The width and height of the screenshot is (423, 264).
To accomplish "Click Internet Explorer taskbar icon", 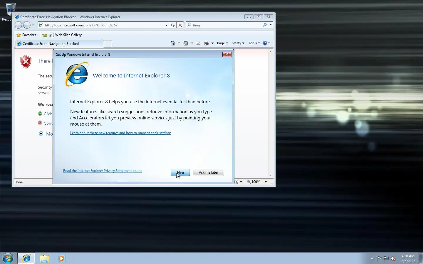I will [x=26, y=258].
